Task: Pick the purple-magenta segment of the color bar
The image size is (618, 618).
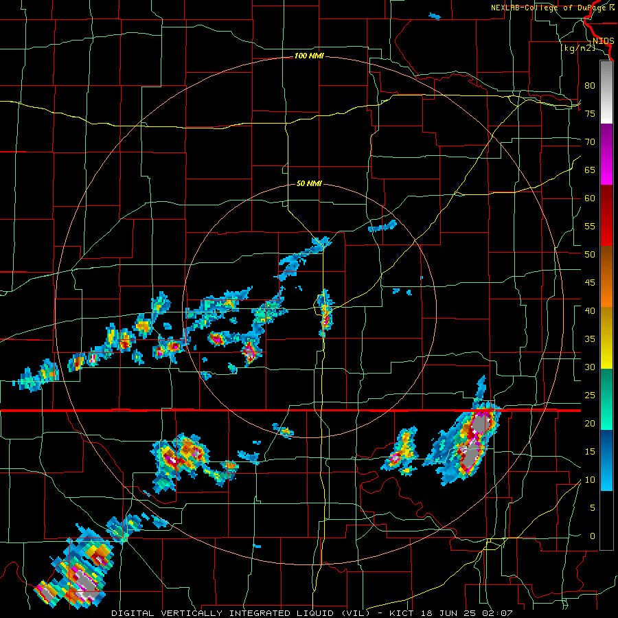Action: pyautogui.click(x=606, y=154)
